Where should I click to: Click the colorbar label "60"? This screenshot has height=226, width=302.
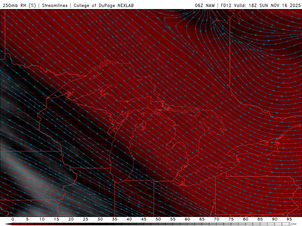[187, 219]
